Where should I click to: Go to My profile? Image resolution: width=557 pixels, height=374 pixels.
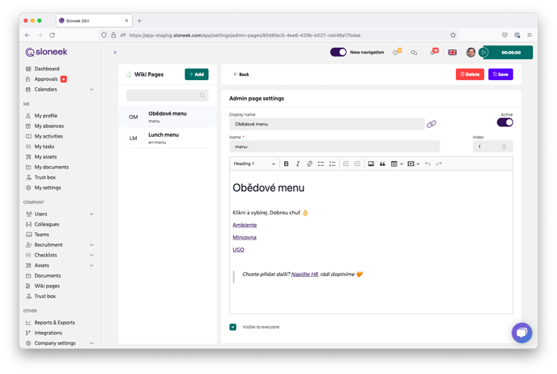pyautogui.click(x=46, y=116)
